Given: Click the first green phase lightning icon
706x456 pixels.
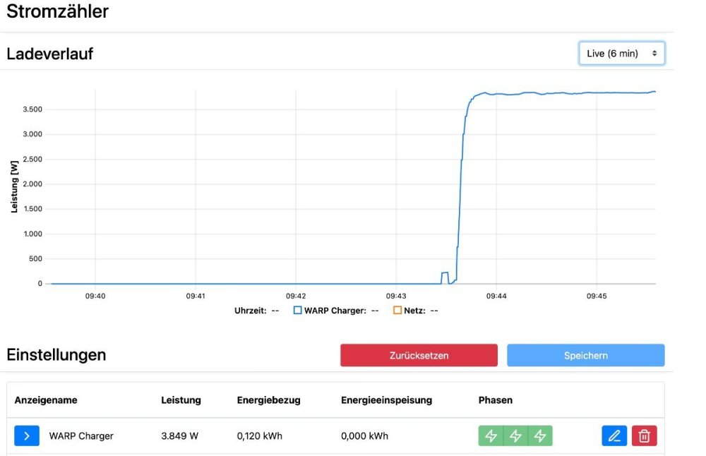Looking at the screenshot, I should pos(491,436).
